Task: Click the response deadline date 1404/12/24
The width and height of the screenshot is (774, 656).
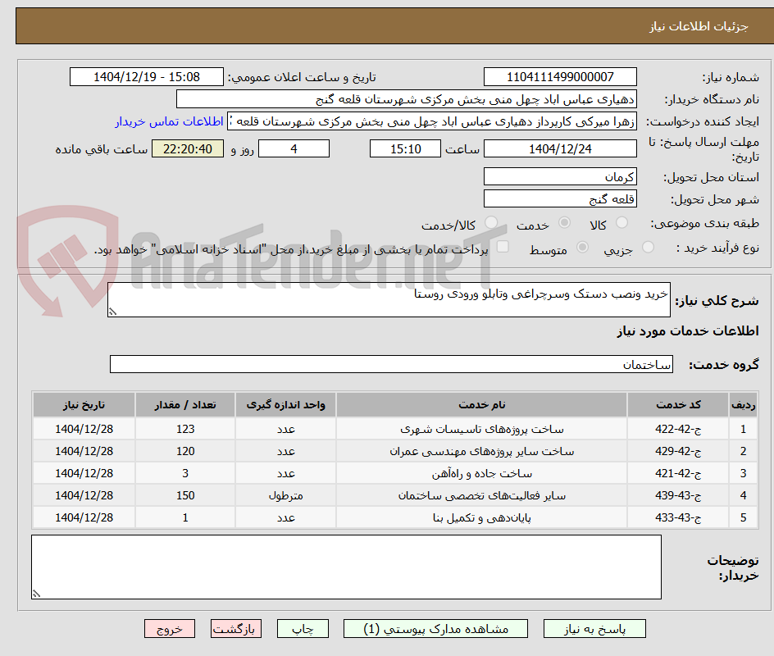Action: pos(560,148)
